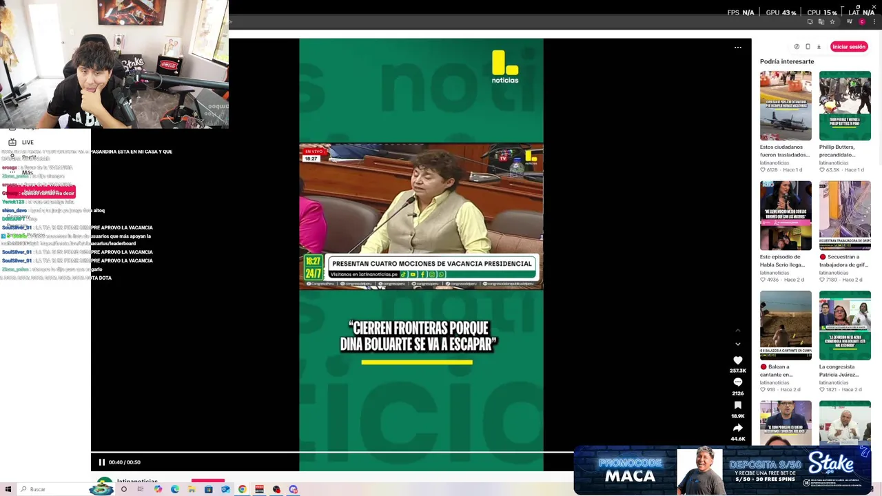Click 6128 likes under Estos ciudadanos video
This screenshot has width=882, height=496.
click(x=772, y=169)
